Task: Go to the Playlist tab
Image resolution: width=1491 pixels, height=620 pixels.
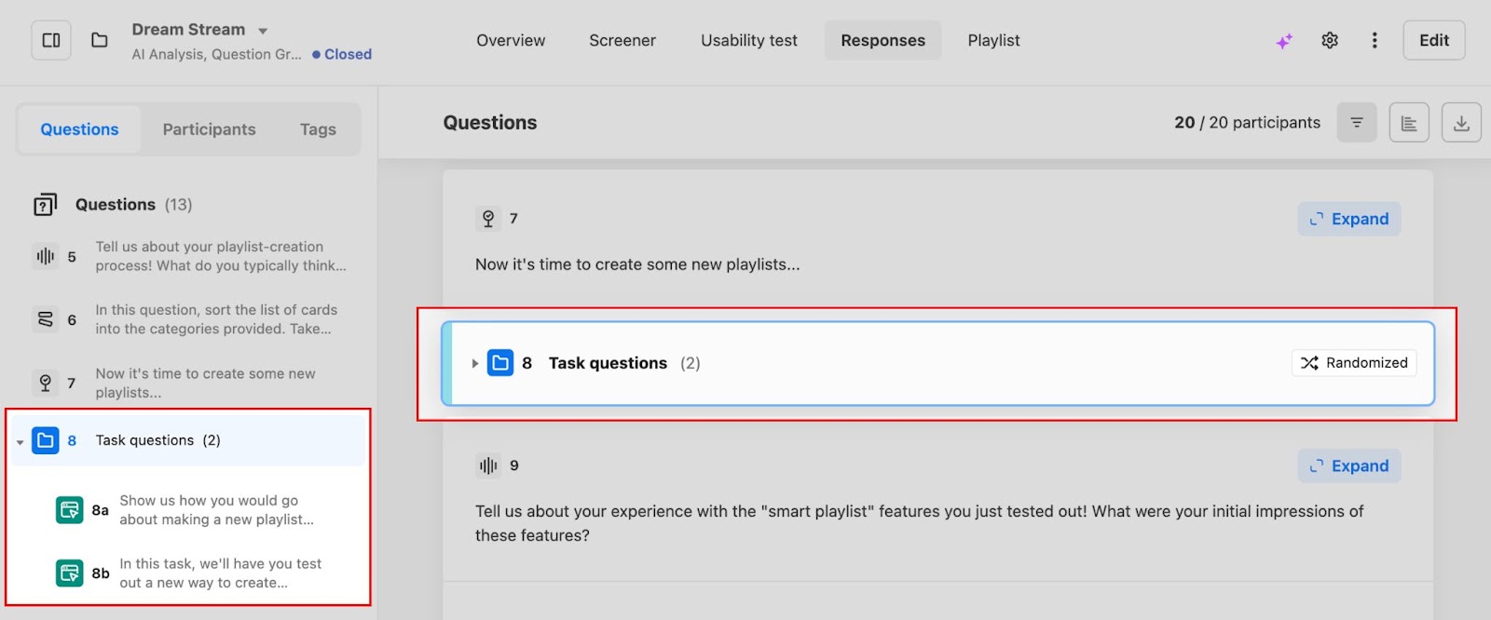Action: coord(993,41)
